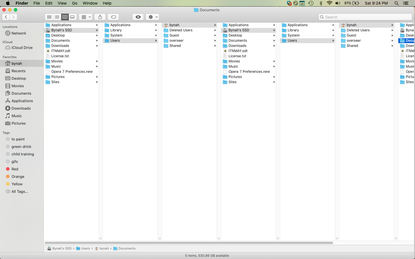The image size is (415, 259).
Task: Open the Go menu
Action: pos(75,3)
